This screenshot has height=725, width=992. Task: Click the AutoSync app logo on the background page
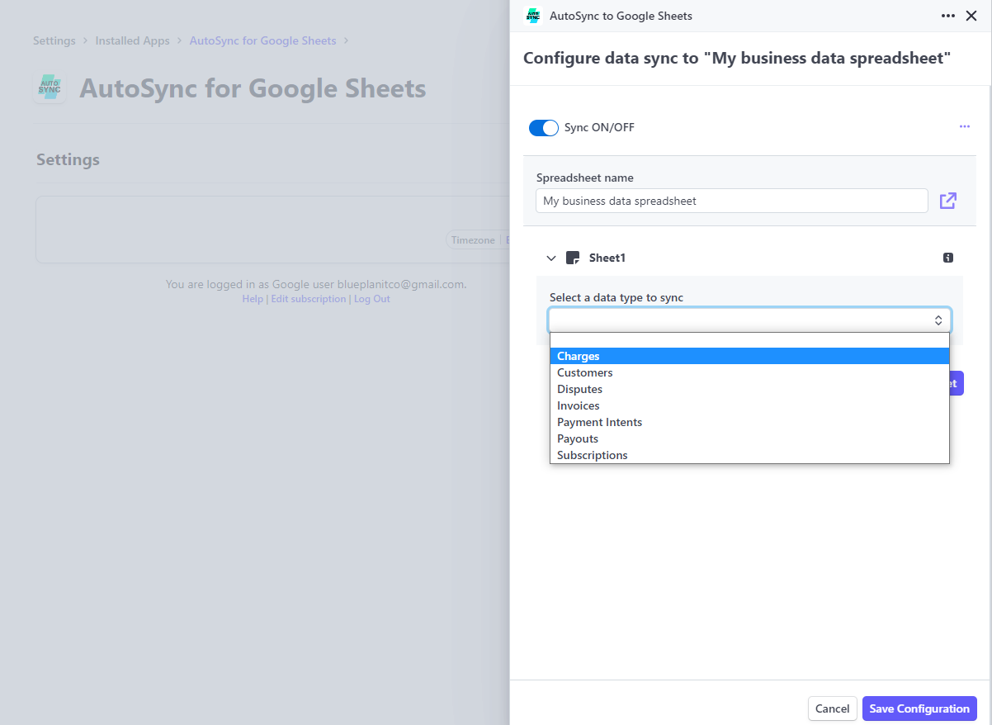tap(50, 88)
